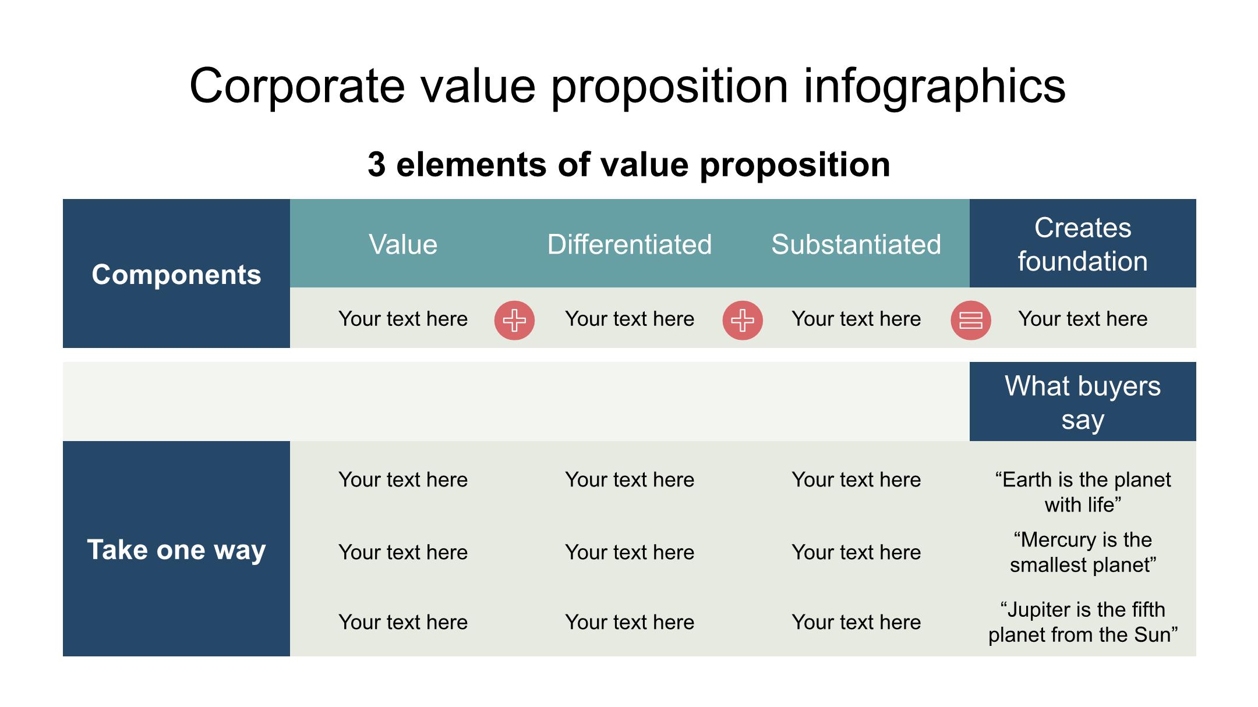The image size is (1258, 707).
Task: Select the slide title about corporate value proposition
Action: click(627, 86)
